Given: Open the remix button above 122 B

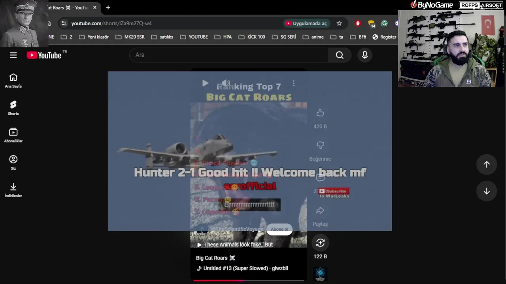Looking at the screenshot, I should point(320,243).
